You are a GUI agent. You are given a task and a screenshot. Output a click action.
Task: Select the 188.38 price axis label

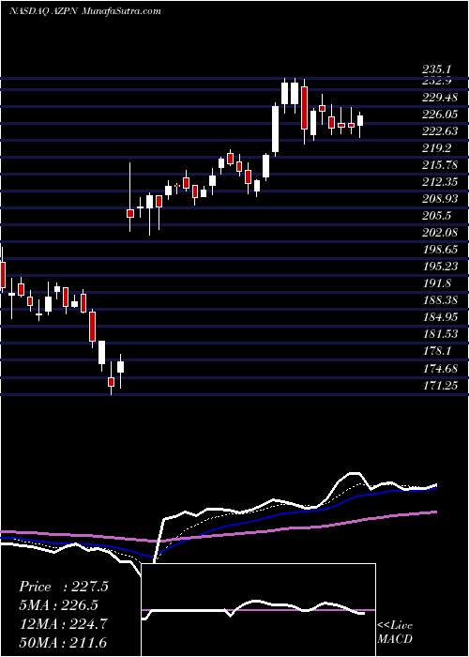coord(439,300)
